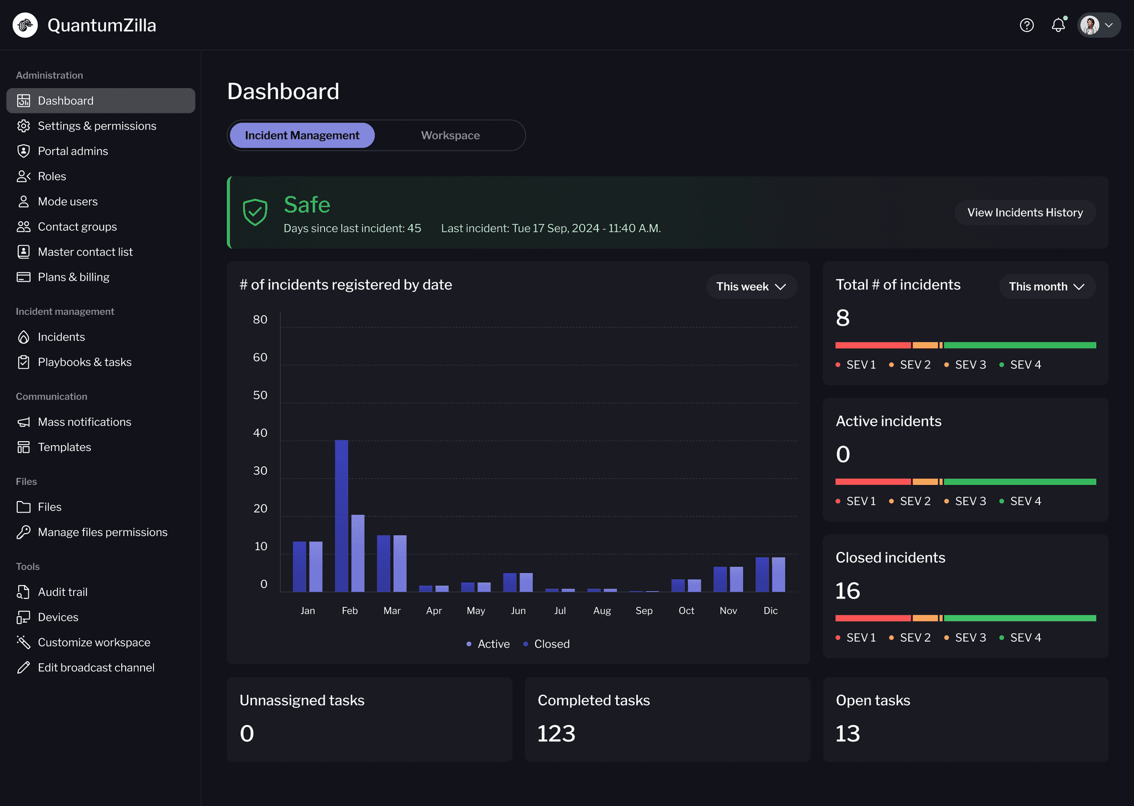The width and height of the screenshot is (1134, 806).
Task: Click the Audit trail icon in the sidebar
Action: (23, 592)
